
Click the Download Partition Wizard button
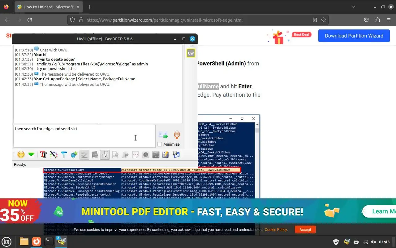tap(354, 36)
